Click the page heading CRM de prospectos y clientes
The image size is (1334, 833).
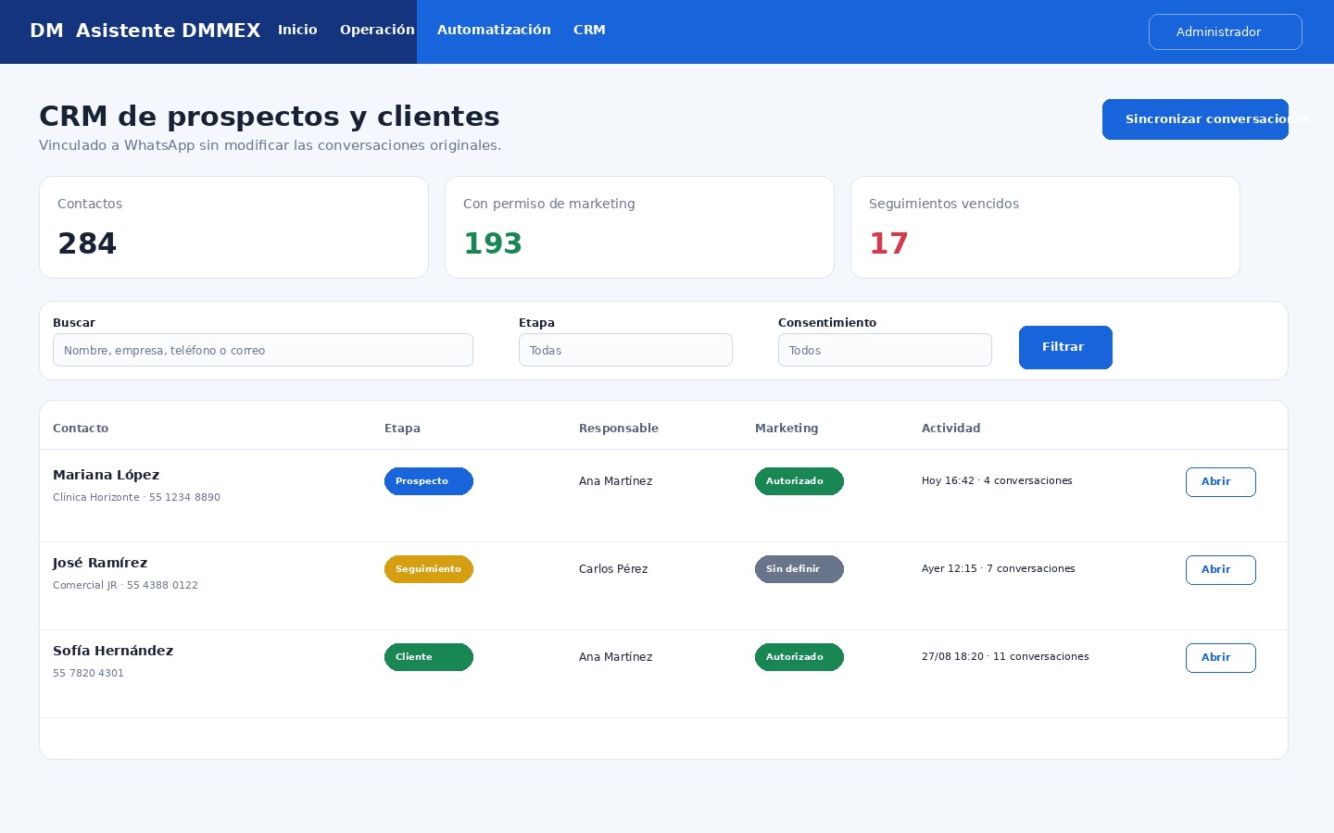[x=269, y=117]
